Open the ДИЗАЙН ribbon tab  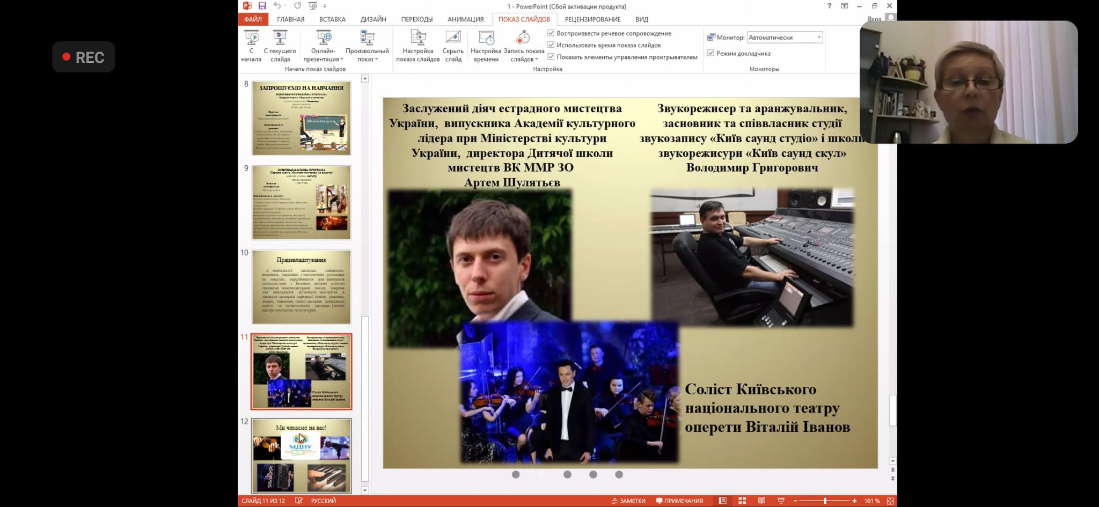(x=373, y=19)
